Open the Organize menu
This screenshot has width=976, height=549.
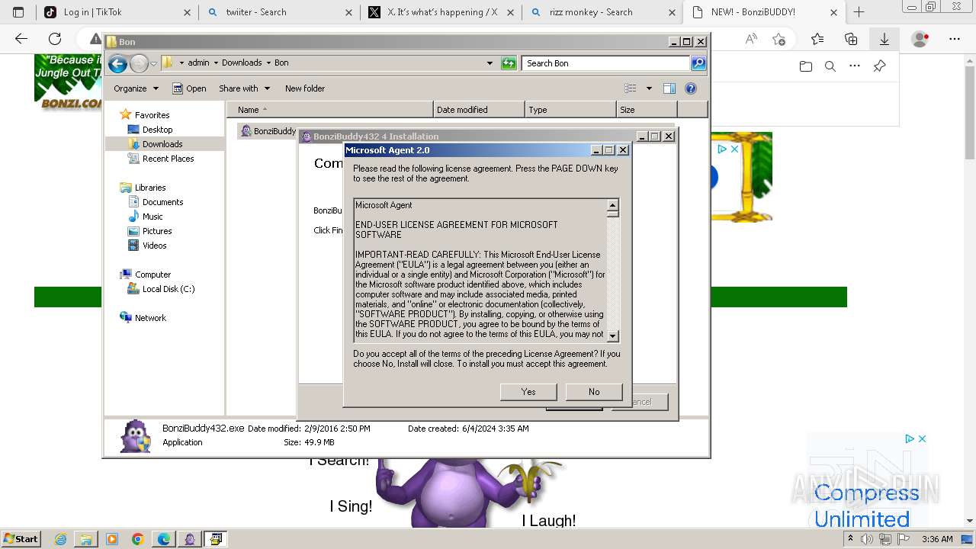click(136, 88)
